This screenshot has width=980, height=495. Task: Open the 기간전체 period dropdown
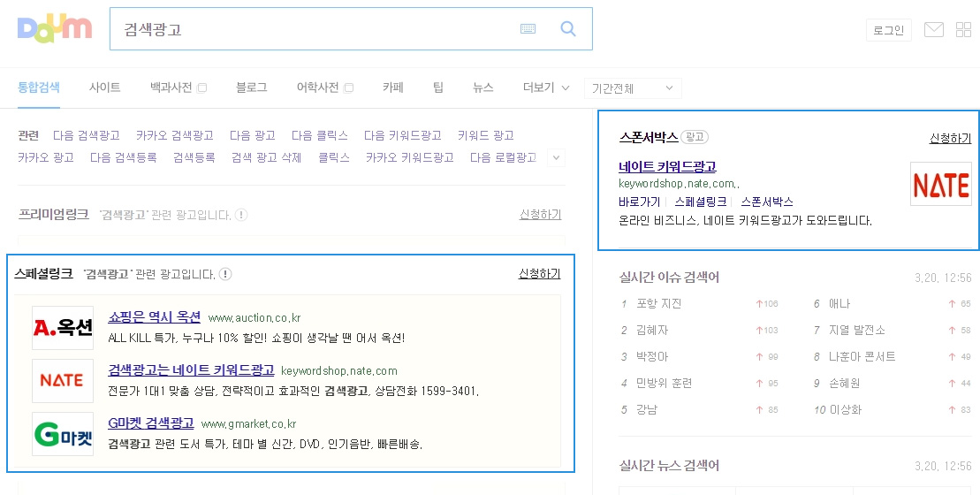click(633, 88)
